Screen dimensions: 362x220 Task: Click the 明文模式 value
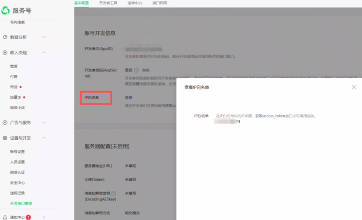tap(132, 213)
